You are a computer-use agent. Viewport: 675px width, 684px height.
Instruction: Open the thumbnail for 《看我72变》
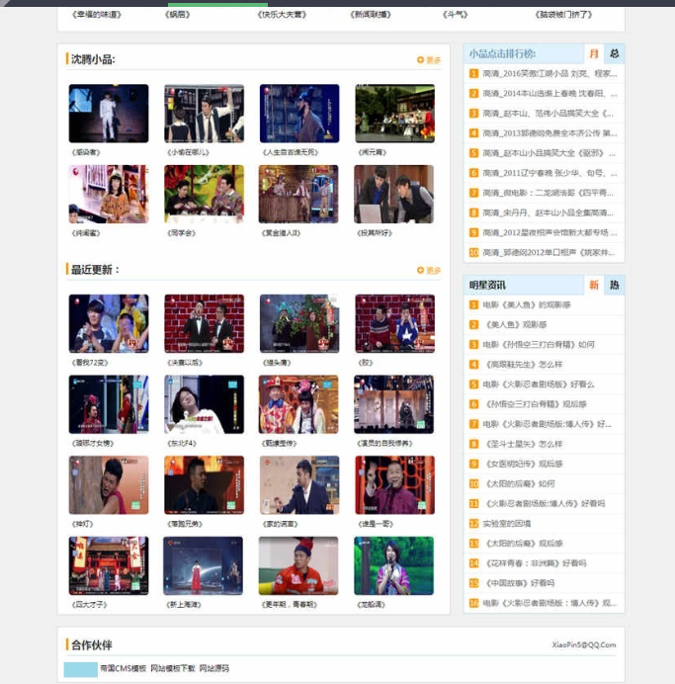pos(109,323)
